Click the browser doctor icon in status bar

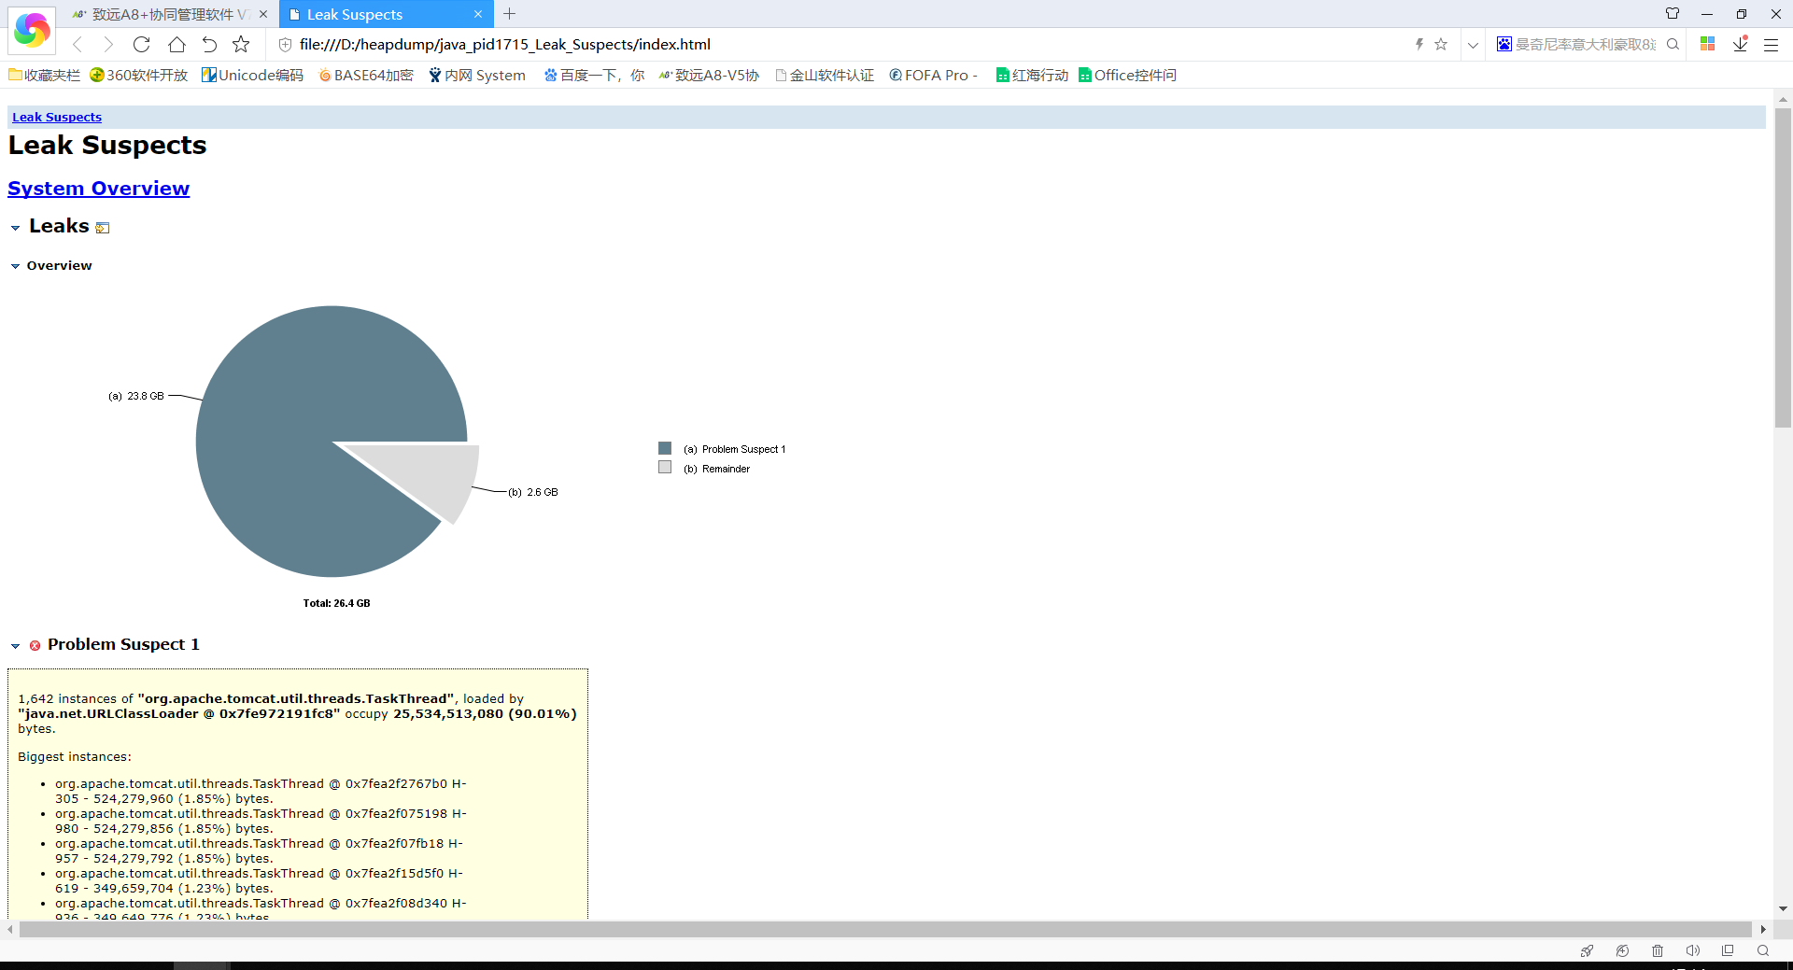click(1622, 950)
